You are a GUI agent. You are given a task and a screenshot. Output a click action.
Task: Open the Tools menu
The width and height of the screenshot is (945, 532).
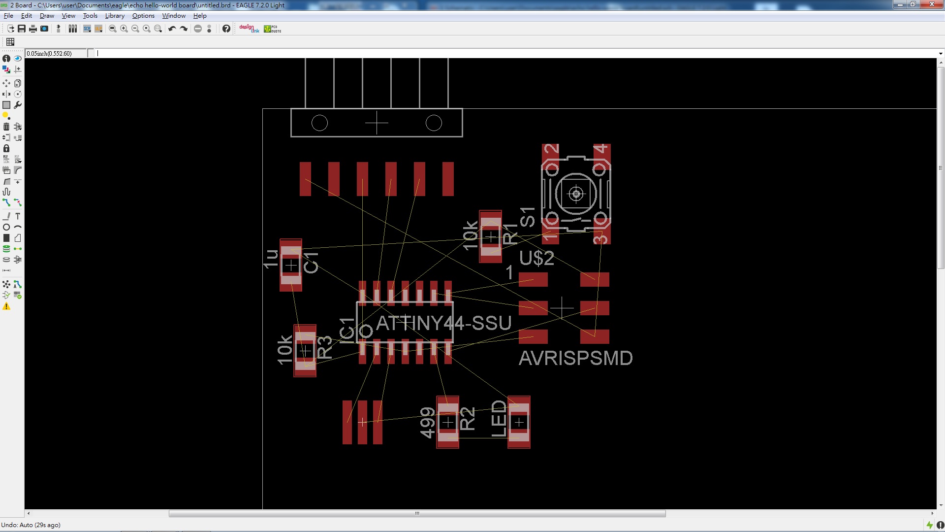(90, 16)
